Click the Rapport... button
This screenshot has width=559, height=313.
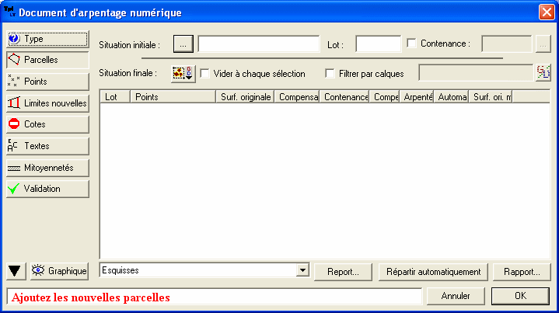[x=522, y=272]
